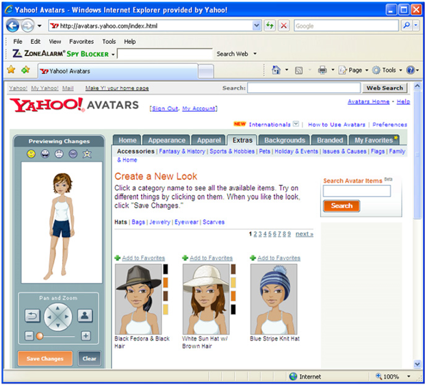Open the Eyewear category link
This screenshot has height=387, width=425.
coord(186,222)
